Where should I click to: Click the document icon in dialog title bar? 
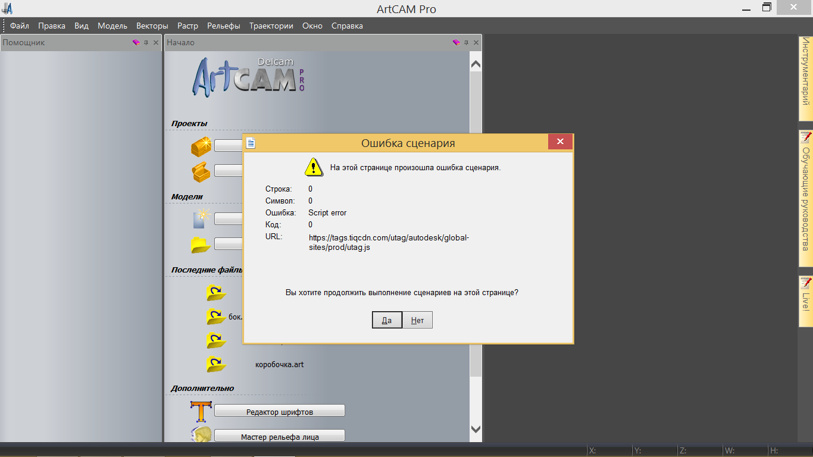pos(251,143)
